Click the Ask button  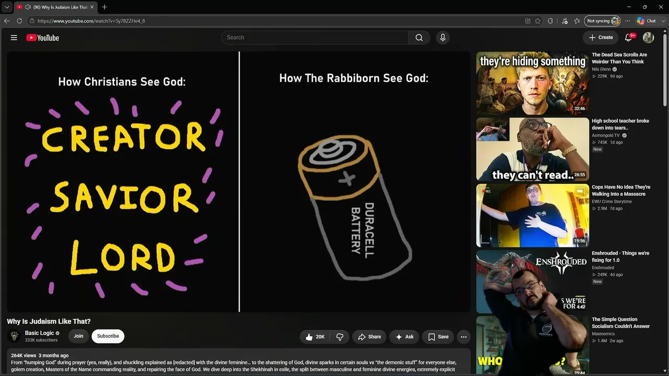point(404,337)
